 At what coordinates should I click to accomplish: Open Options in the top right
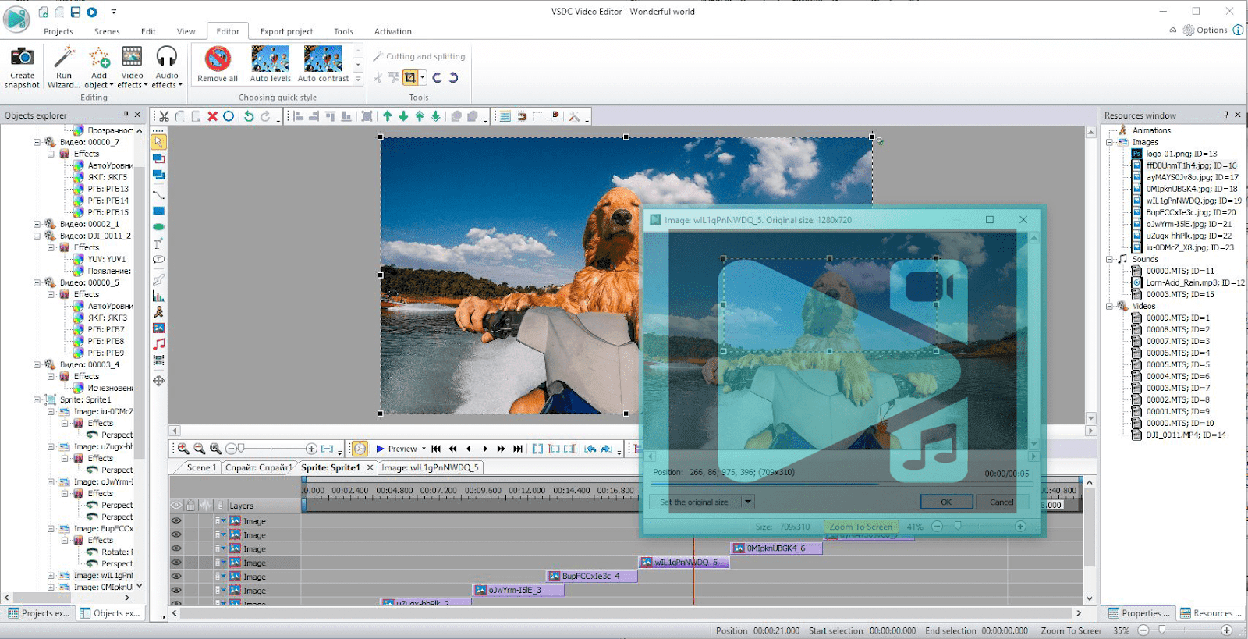[1205, 30]
